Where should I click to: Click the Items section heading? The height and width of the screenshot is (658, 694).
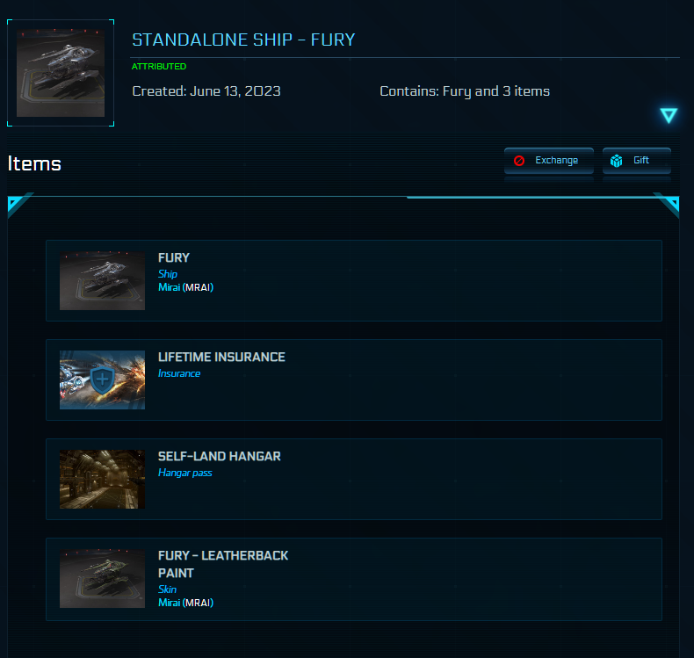click(x=34, y=163)
